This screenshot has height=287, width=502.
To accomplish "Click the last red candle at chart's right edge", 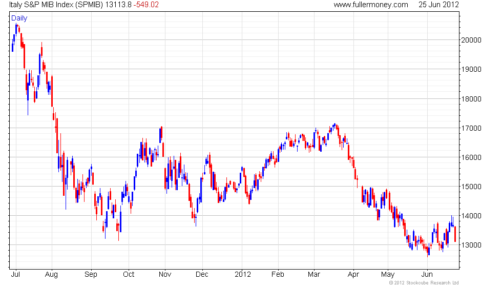I will coord(455,234).
